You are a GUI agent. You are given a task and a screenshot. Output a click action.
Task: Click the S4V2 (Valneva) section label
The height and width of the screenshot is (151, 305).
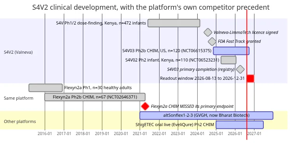18,52
